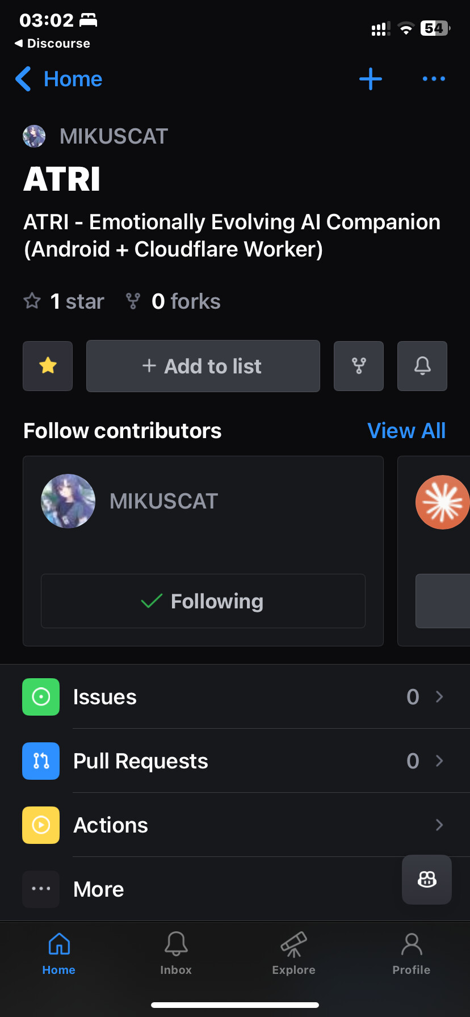Expand Issues row chevron
Viewport: 470px width, 1017px height.
pyautogui.click(x=439, y=697)
